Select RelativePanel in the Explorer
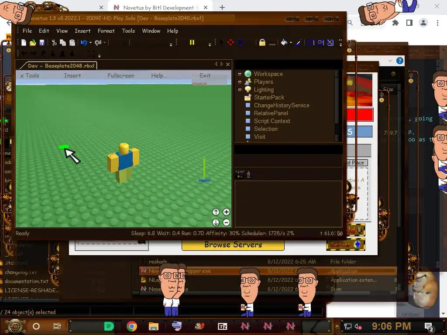The height and width of the screenshot is (335, 447). (x=271, y=113)
